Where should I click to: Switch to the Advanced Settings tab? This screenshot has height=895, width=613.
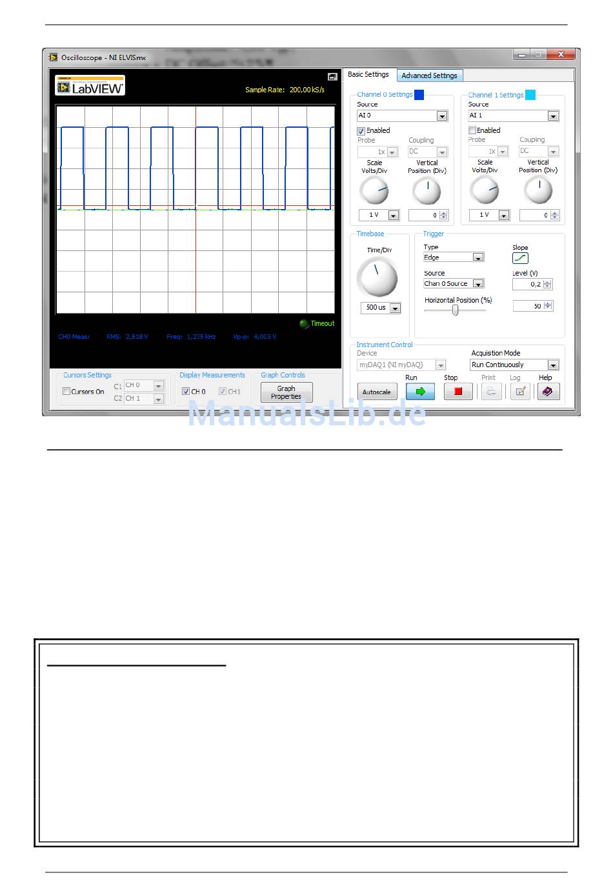coord(429,75)
